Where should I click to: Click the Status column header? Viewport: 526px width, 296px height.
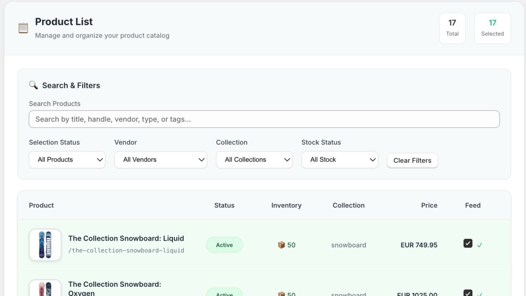coord(224,205)
